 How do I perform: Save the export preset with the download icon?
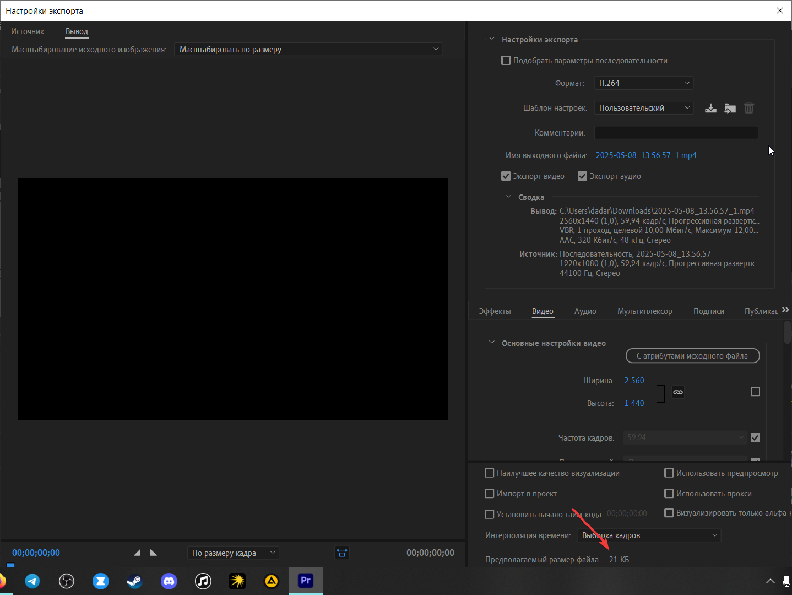[x=710, y=108]
